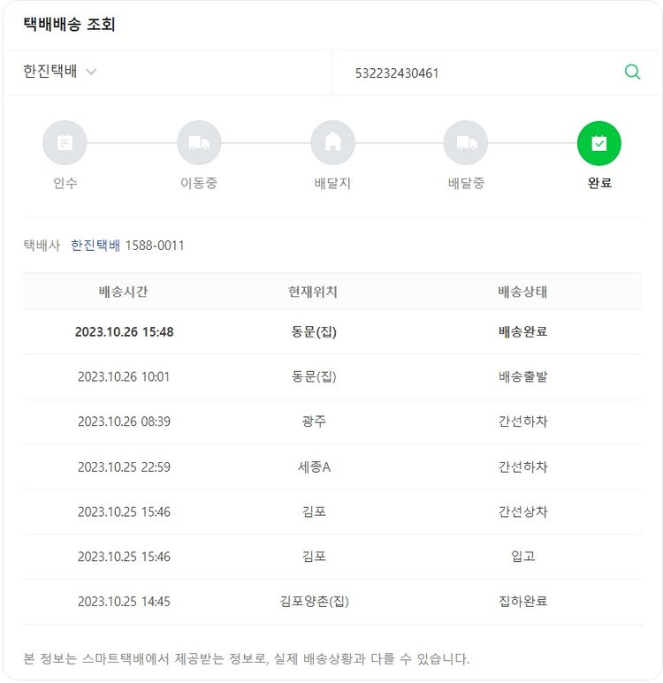
Task: Click the tracking number input field
Action: [x=477, y=73]
